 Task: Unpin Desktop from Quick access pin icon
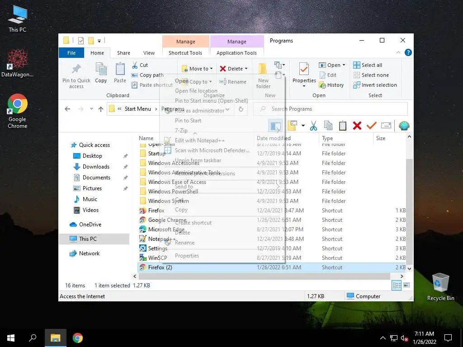click(126, 156)
